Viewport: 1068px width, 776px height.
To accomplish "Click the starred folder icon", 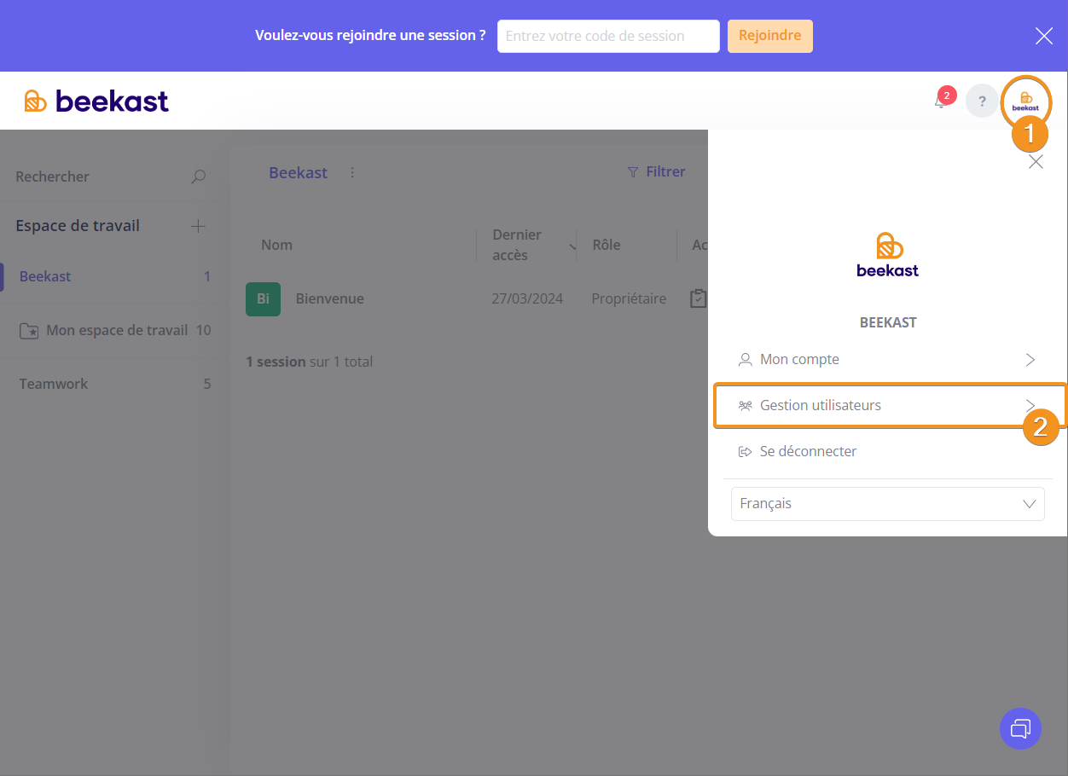I will tap(29, 331).
